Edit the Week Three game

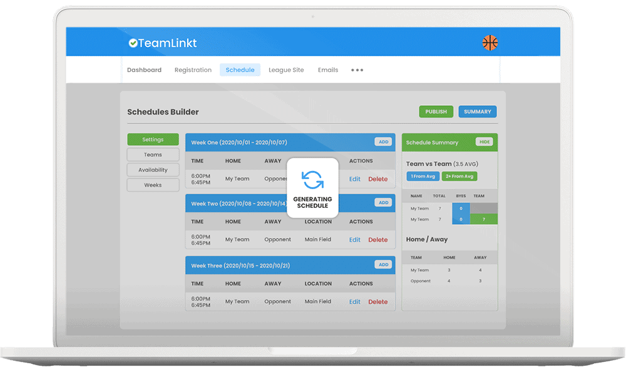coord(354,301)
